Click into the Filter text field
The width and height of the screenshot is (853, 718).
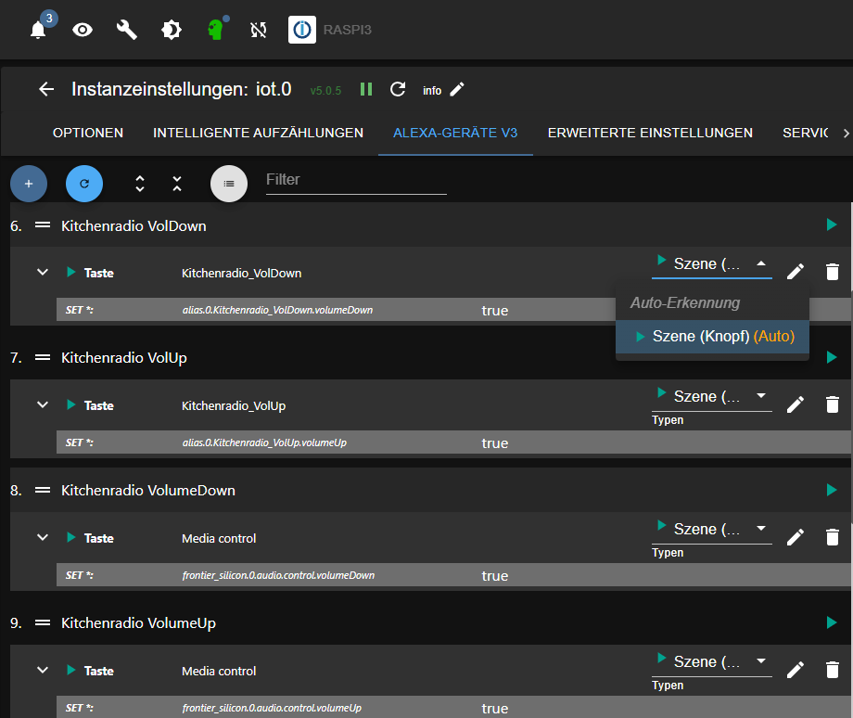pos(356,180)
